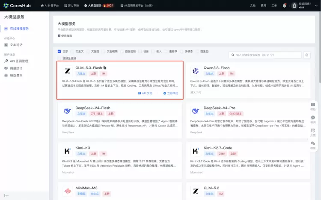Screen dimensions: 321x200
Task: Click the 多模态 tag on MiniMax-M3
Action: [81, 194]
